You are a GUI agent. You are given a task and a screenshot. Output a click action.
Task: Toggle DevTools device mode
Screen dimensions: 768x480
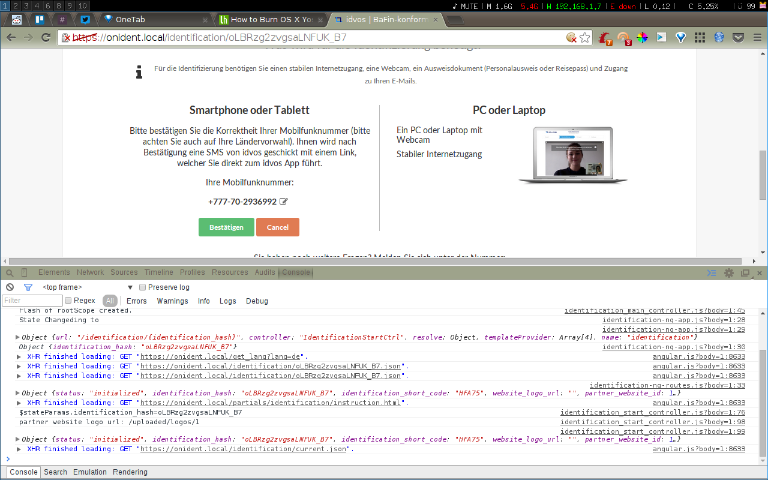coord(25,272)
